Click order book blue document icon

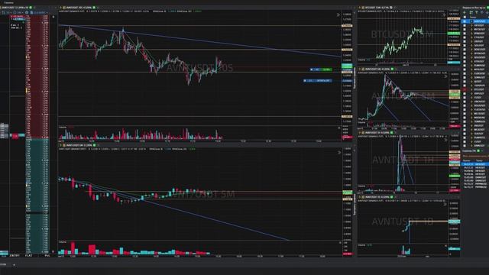pos(31,12)
